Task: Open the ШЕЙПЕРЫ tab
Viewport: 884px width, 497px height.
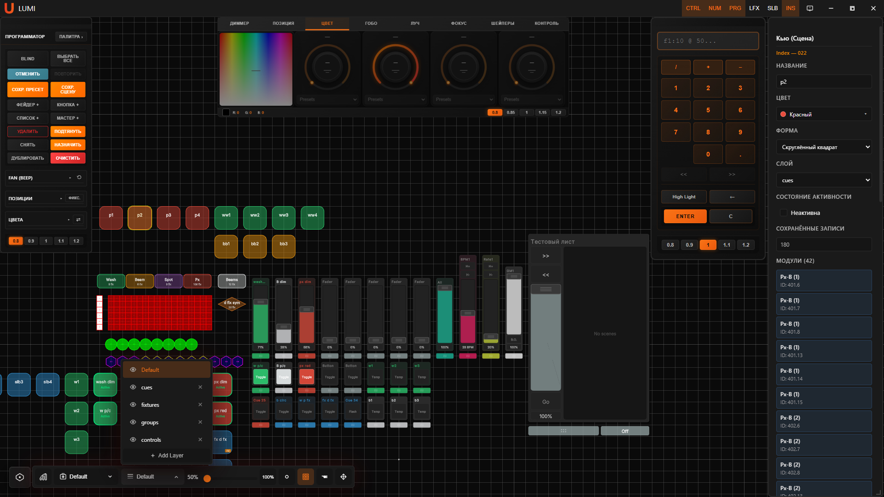Action: pyautogui.click(x=503, y=23)
